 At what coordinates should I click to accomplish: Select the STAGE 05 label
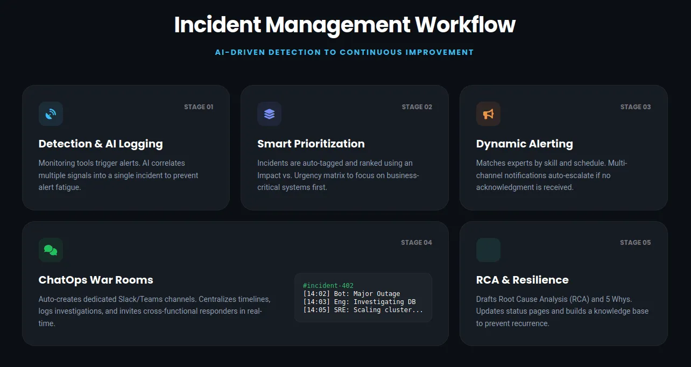coord(636,242)
